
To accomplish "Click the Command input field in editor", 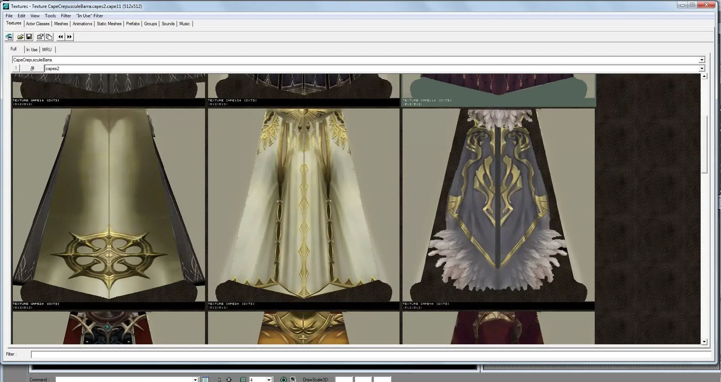I will click(124, 379).
